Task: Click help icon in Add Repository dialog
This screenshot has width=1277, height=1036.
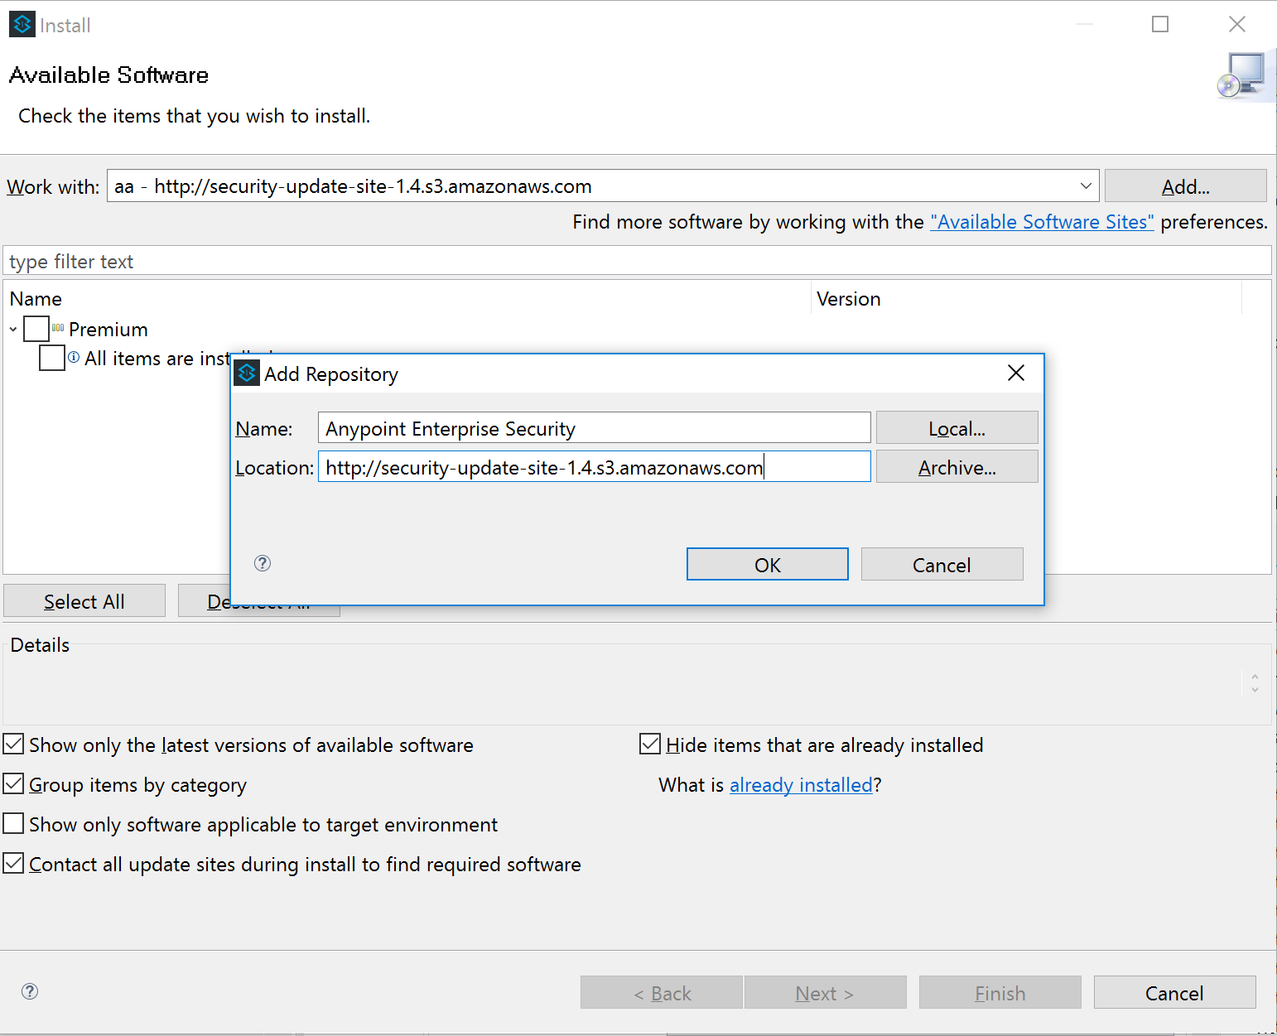Action: (x=263, y=563)
